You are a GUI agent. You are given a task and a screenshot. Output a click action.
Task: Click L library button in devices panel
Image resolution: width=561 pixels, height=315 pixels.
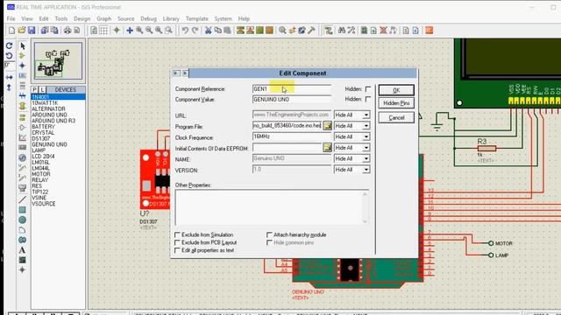[42, 89]
